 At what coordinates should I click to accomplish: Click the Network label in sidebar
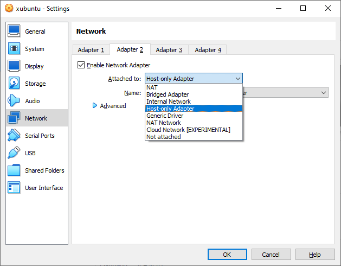36,118
